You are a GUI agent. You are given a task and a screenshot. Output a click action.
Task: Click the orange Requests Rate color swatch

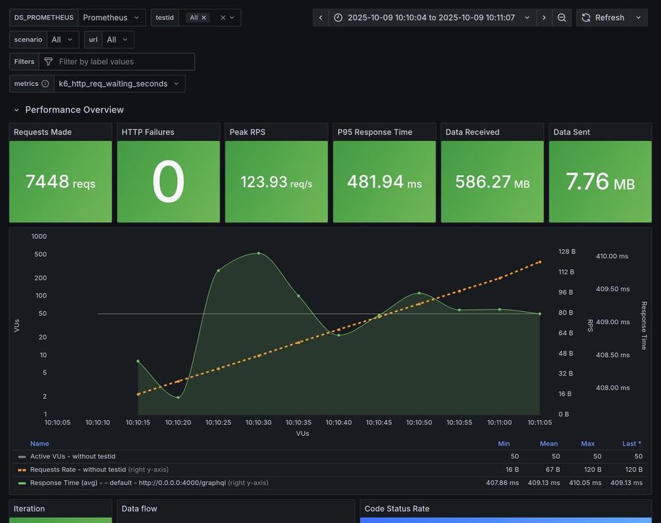pos(22,470)
